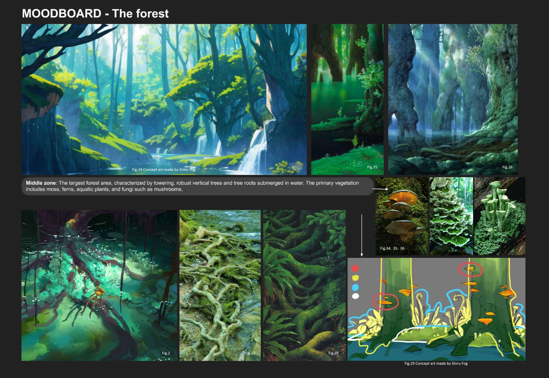Screen dimensions: 549x378
Task: Open the Fig.25 green forest pond image
Action: [x=347, y=99]
